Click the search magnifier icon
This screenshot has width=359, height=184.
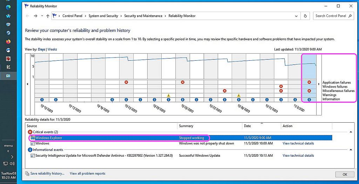[350, 16]
